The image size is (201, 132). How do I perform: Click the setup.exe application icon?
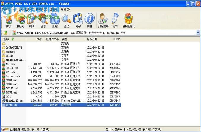(x=4, y=105)
